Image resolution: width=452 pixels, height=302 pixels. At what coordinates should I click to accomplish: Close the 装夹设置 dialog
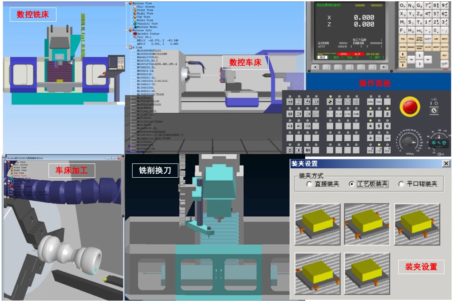tap(446, 163)
